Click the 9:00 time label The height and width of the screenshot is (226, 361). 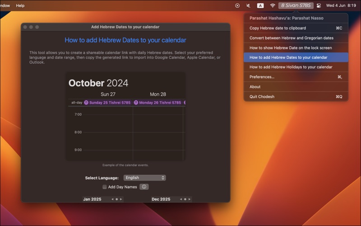coord(78,150)
